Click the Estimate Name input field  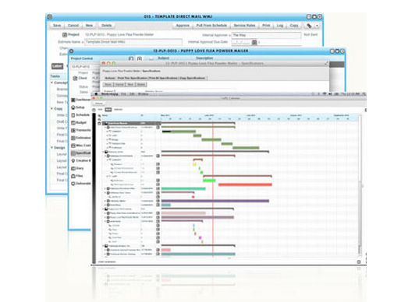click(133, 42)
